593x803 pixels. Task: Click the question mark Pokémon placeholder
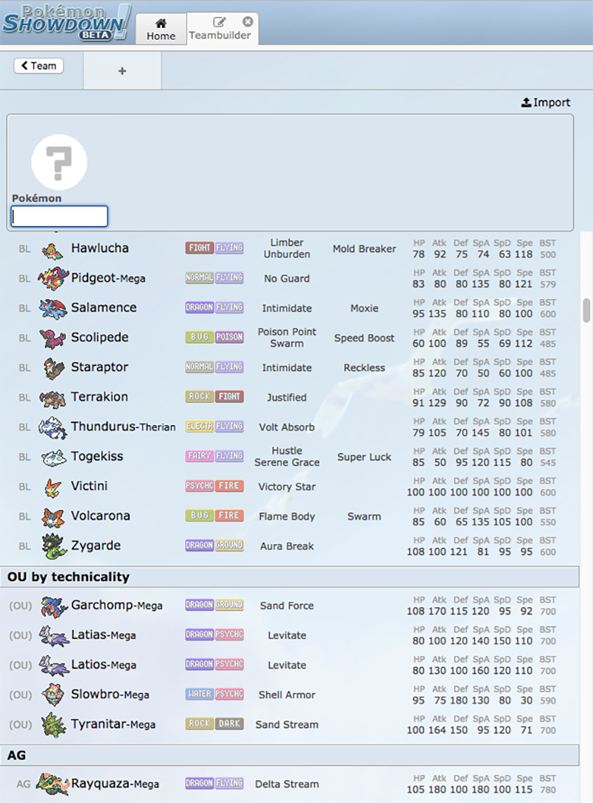(59, 163)
